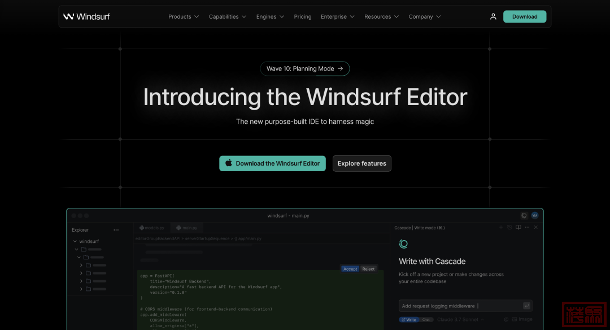Open the user account icon
The width and height of the screenshot is (610, 330).
pyautogui.click(x=493, y=16)
